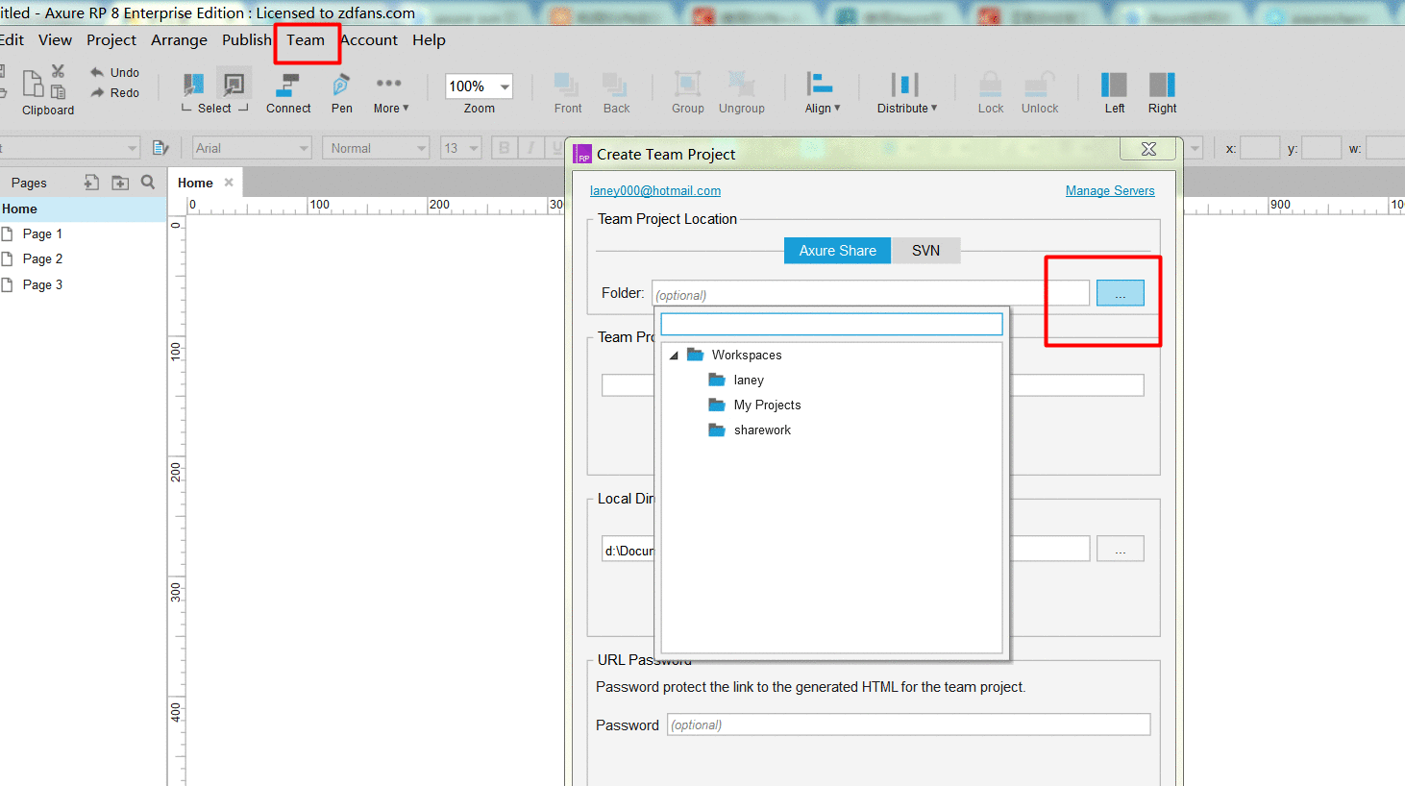Screen dimensions: 1405x786
Task: Switch to the Home canvas tab
Action: click(195, 183)
